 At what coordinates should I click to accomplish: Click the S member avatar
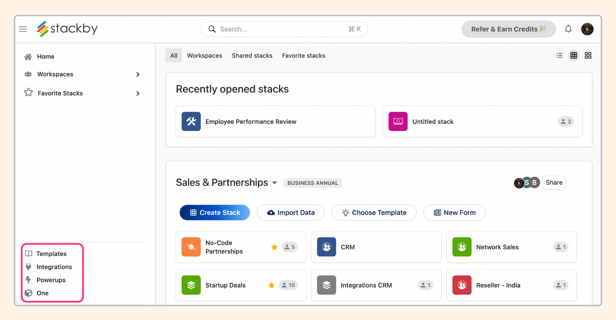click(x=527, y=183)
